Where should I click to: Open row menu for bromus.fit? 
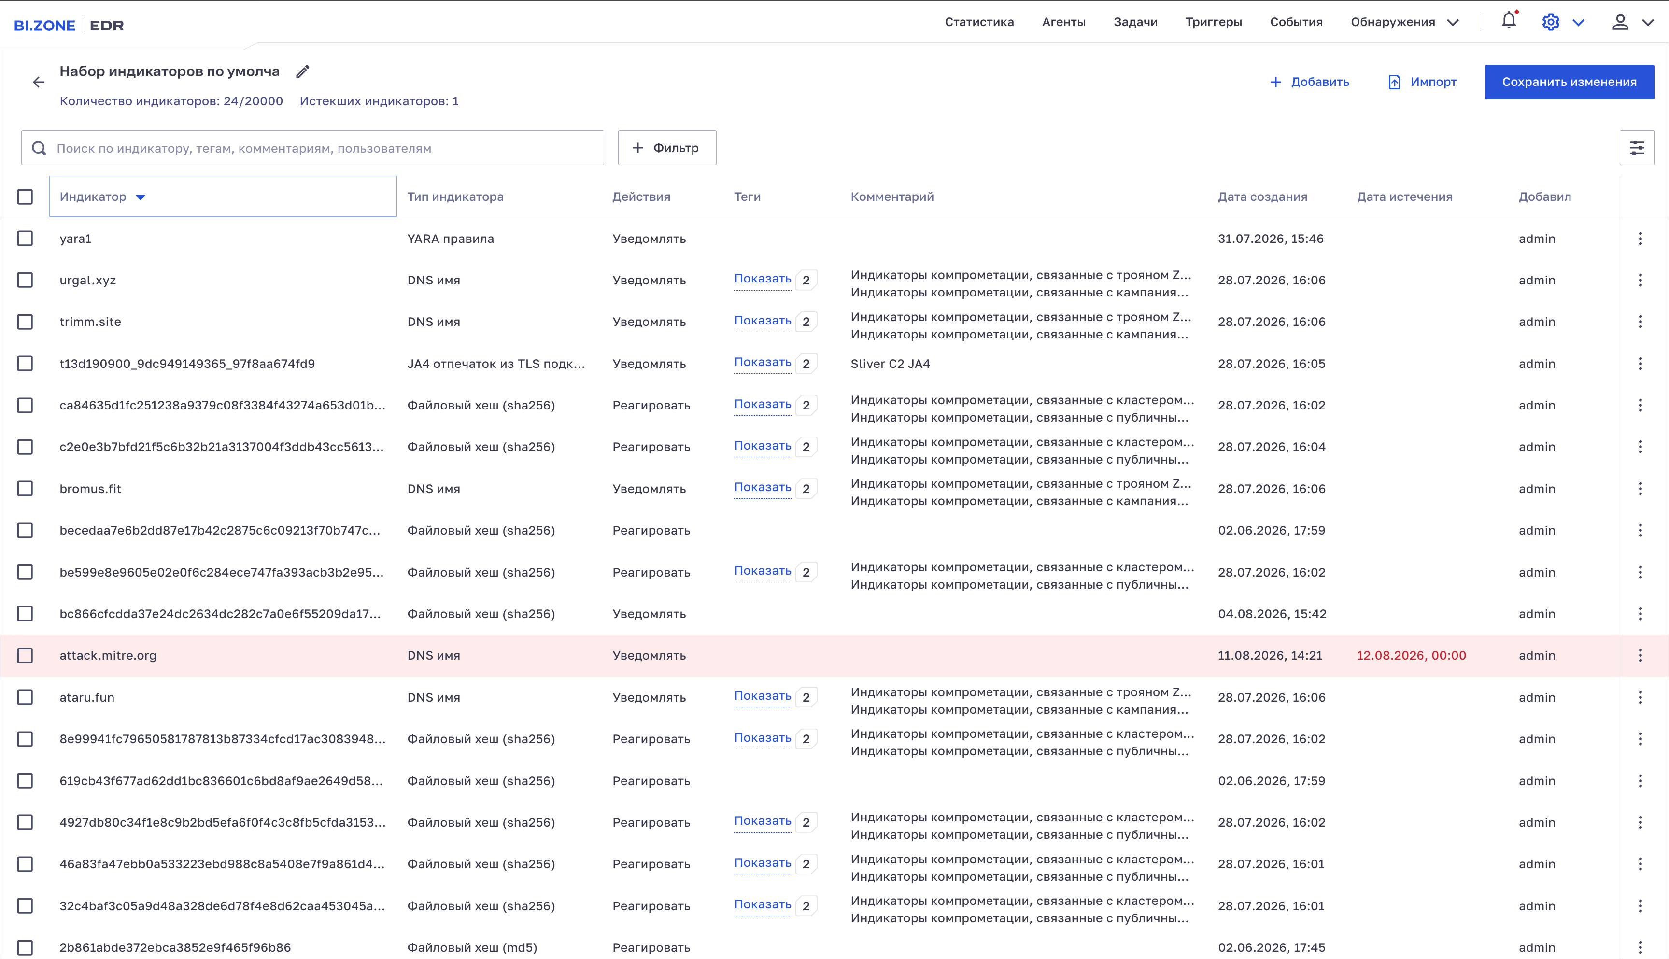click(1640, 489)
